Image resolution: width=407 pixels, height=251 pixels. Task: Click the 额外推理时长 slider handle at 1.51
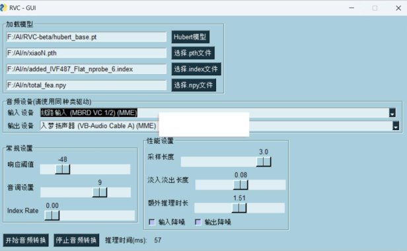pos(239,208)
